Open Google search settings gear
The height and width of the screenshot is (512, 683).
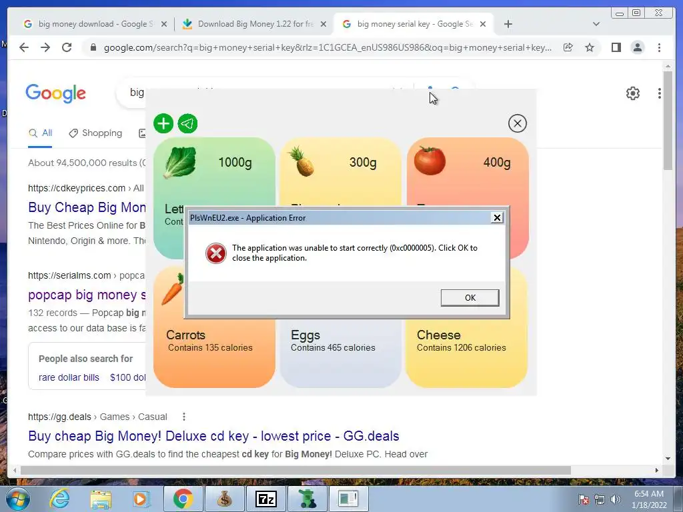(x=632, y=93)
